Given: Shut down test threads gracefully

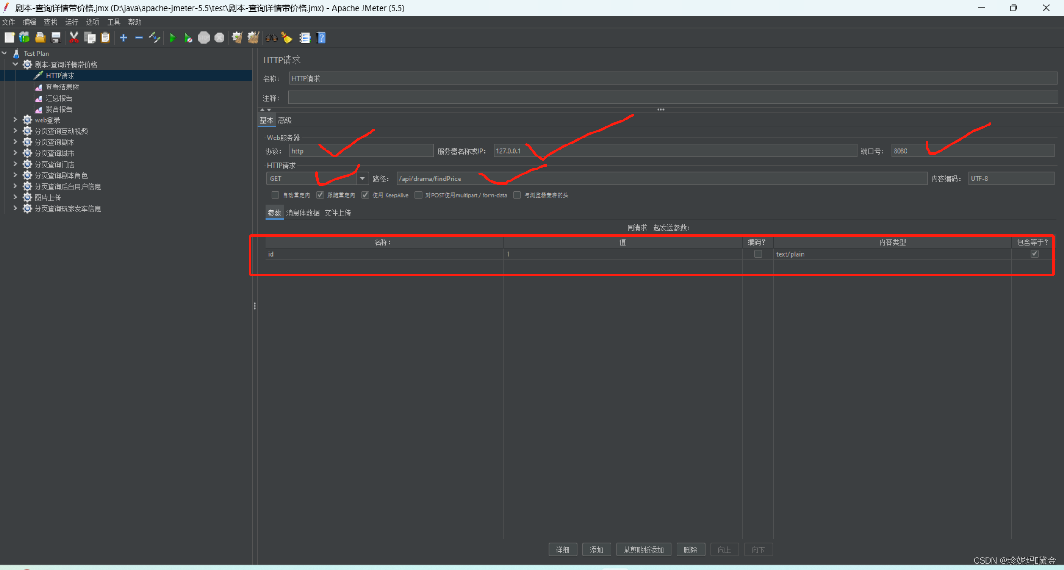Looking at the screenshot, I should pyautogui.click(x=219, y=38).
